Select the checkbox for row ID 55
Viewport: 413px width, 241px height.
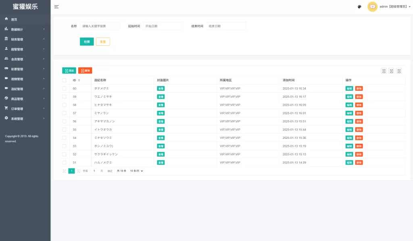(x=64, y=130)
